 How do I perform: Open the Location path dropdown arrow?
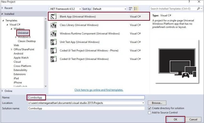coord(143,103)
